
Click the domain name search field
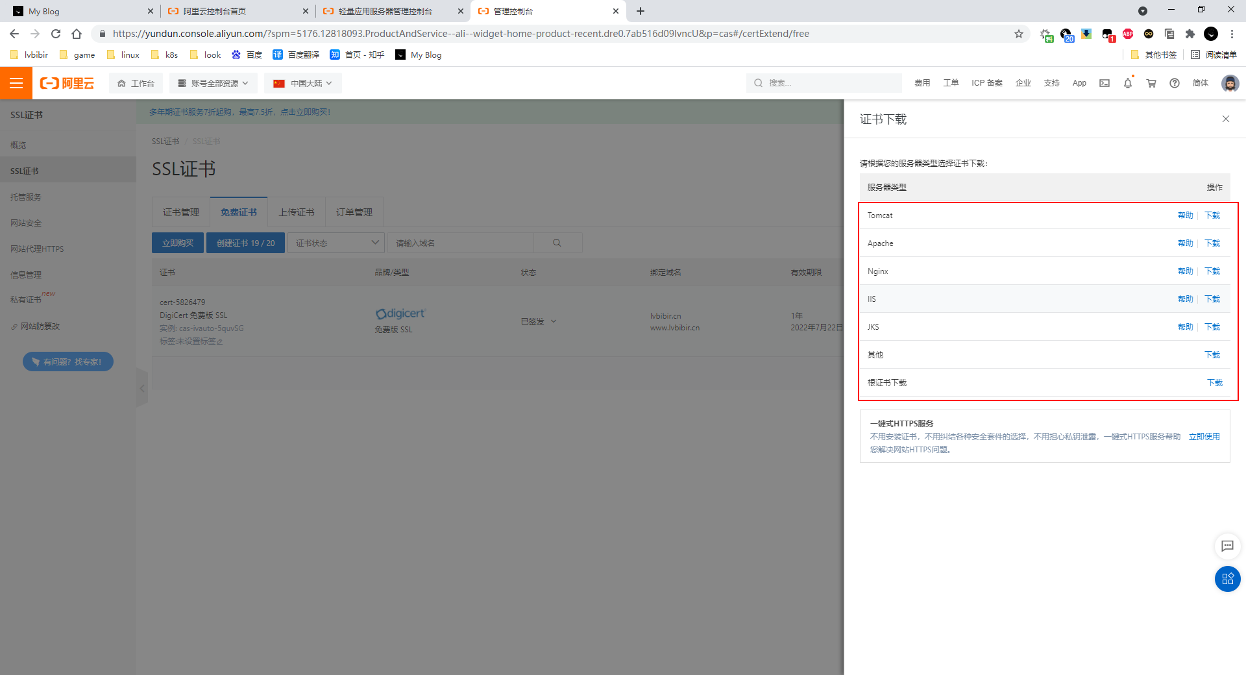pos(461,243)
